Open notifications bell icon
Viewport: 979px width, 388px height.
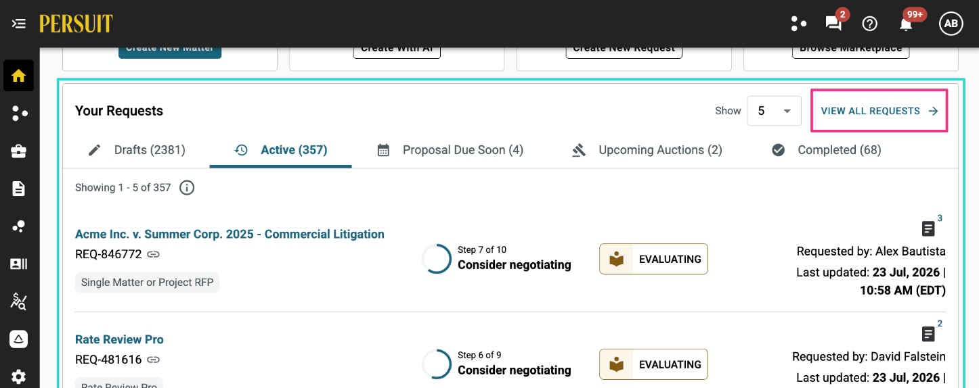(906, 24)
